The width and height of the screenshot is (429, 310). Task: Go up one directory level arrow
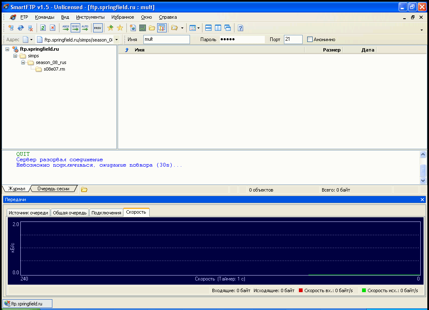point(127,50)
